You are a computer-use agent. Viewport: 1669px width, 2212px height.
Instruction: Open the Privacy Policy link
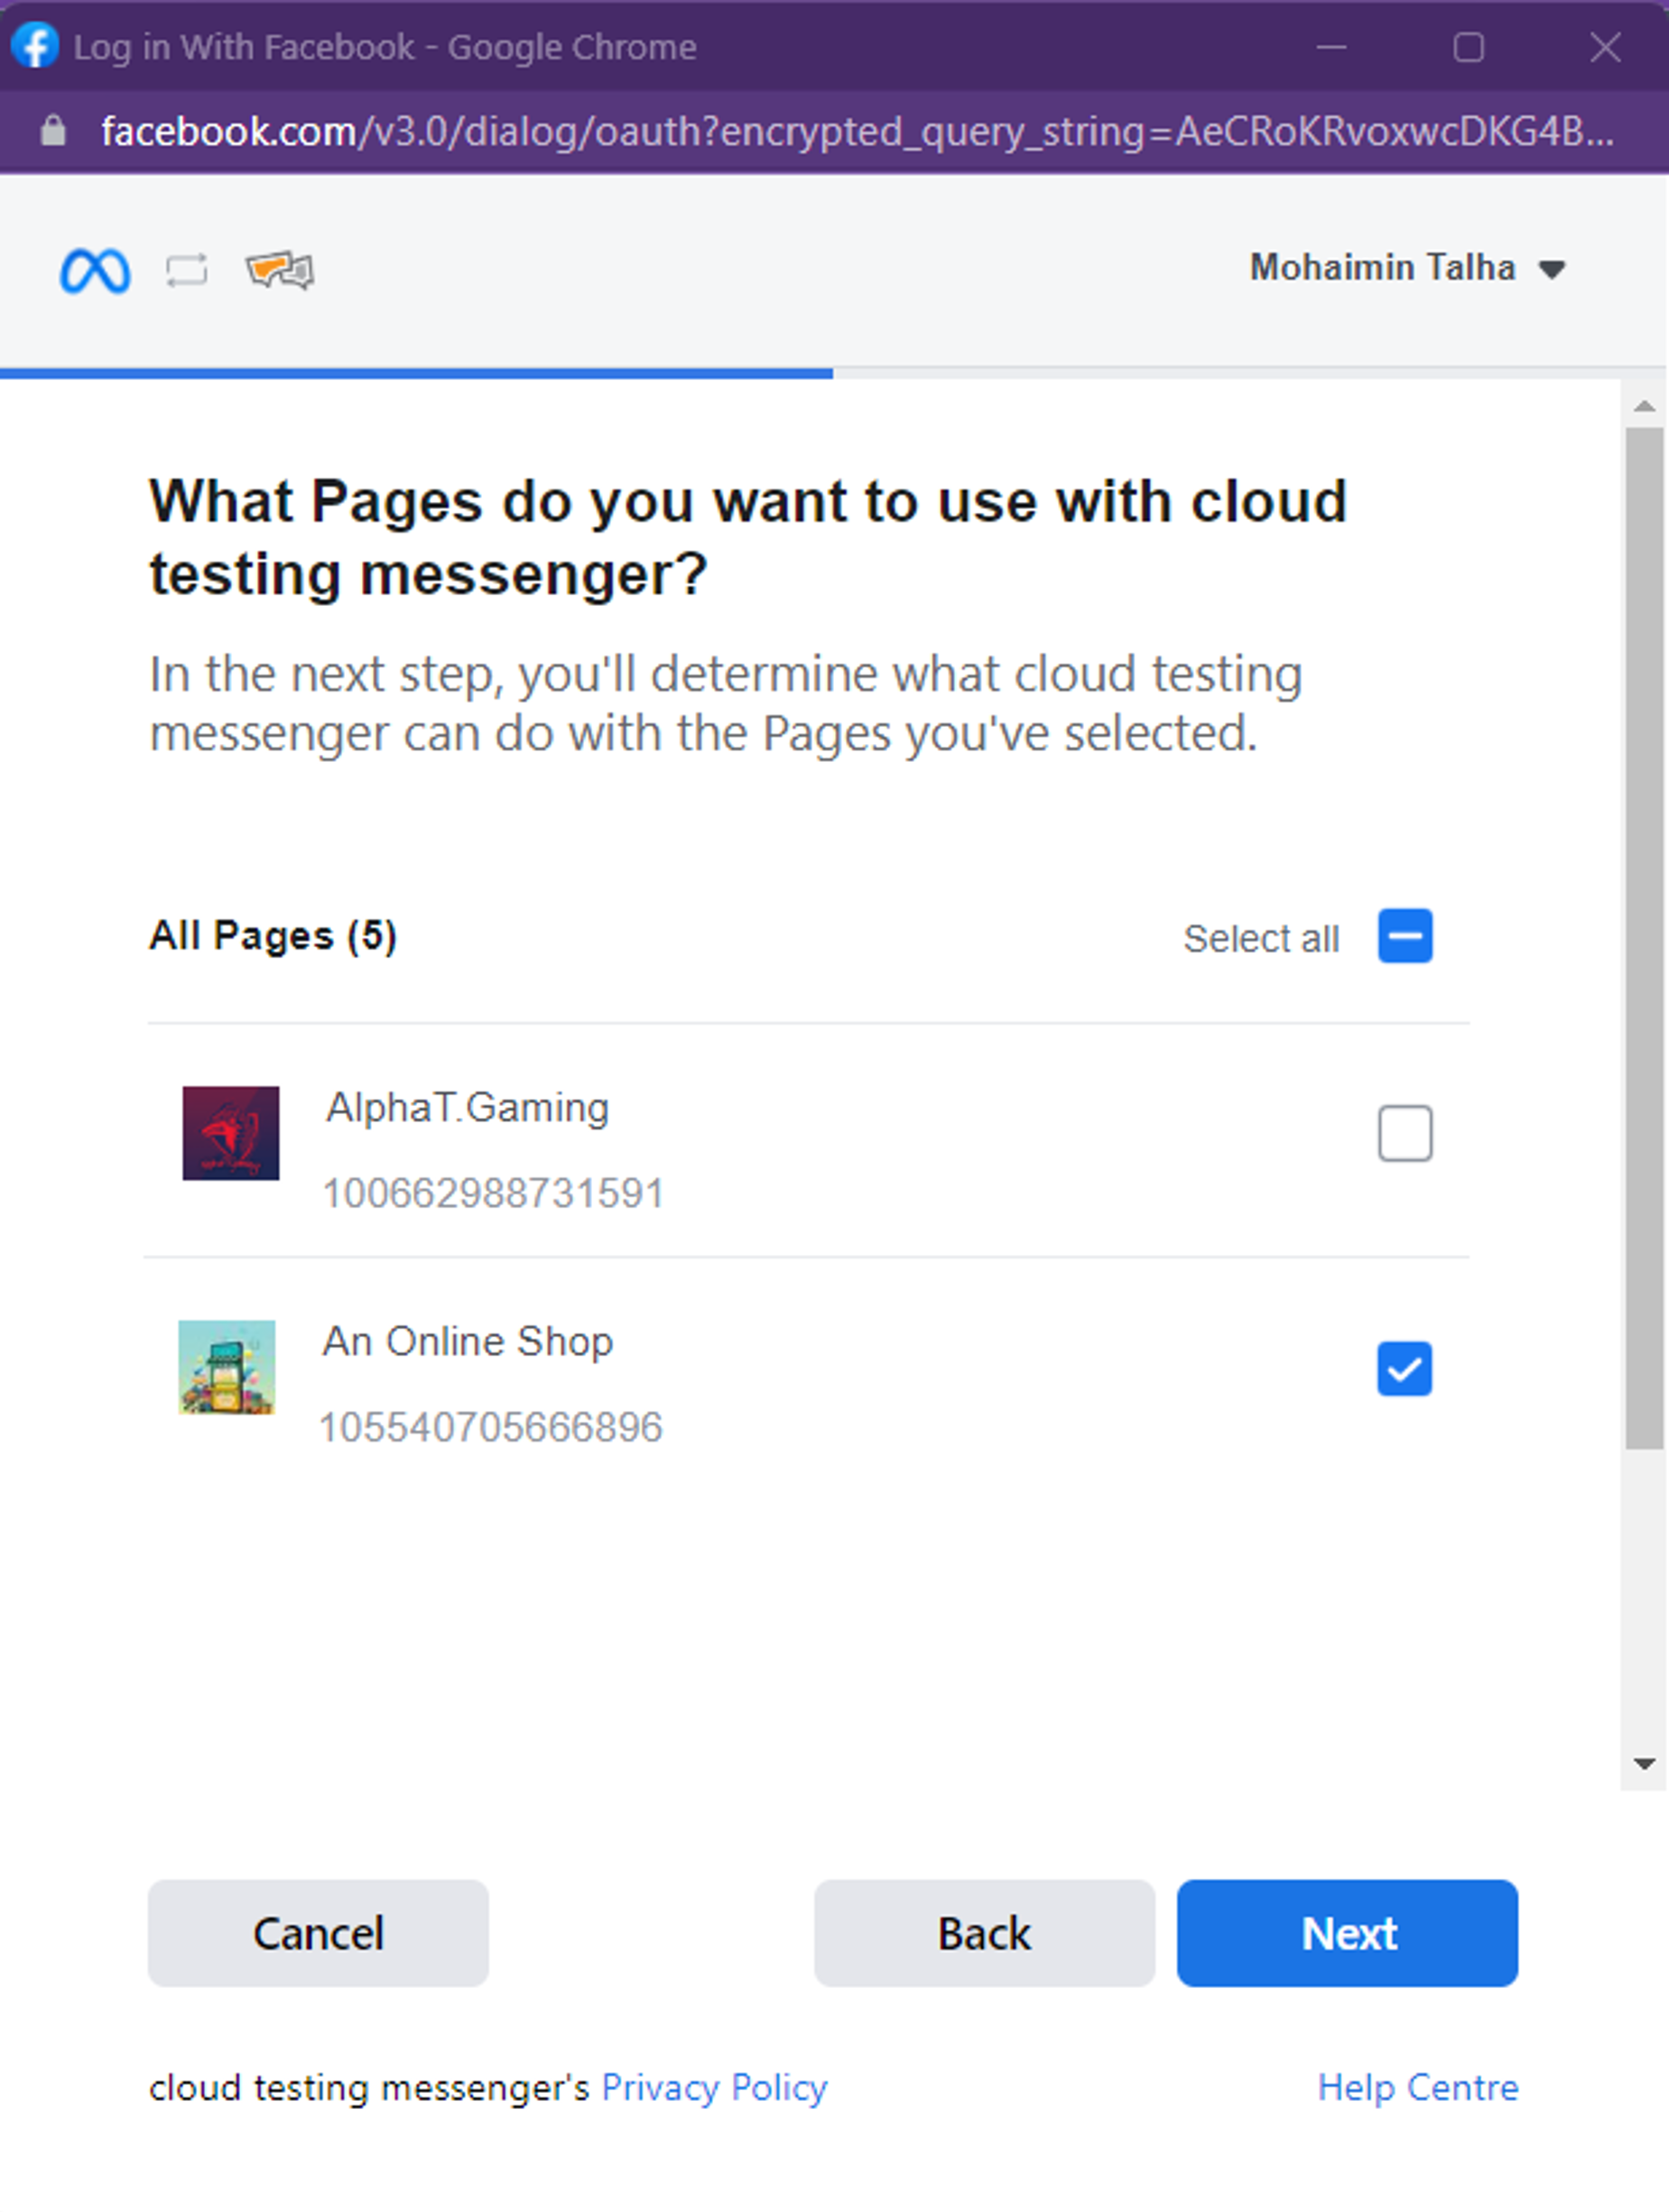point(714,2088)
